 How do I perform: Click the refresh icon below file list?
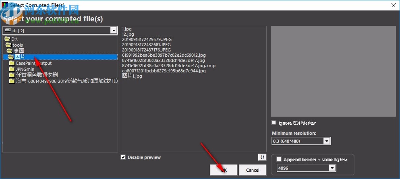(262, 157)
